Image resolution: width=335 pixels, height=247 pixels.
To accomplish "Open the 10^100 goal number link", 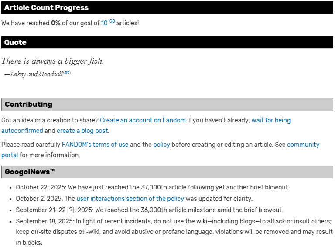I will [108, 23].
